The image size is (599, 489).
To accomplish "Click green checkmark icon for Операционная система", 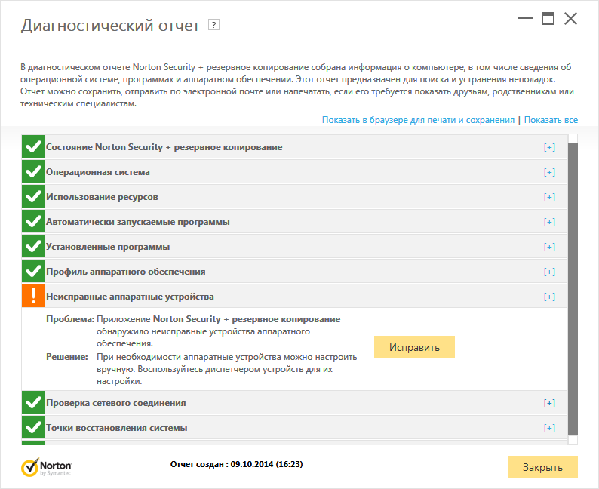I will pos(33,172).
